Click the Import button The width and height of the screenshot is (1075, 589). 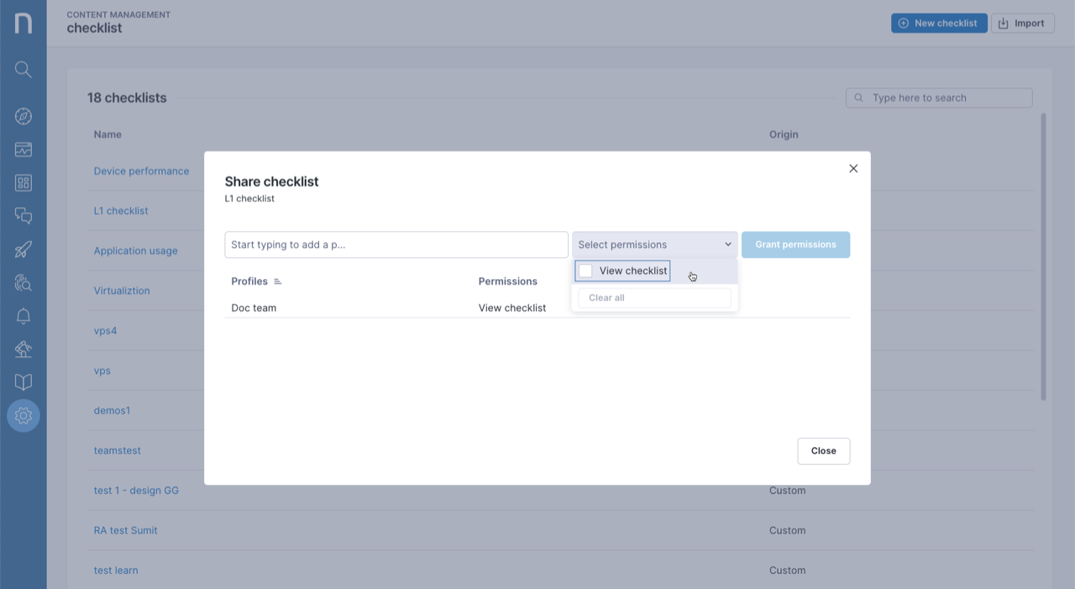pyautogui.click(x=1022, y=24)
